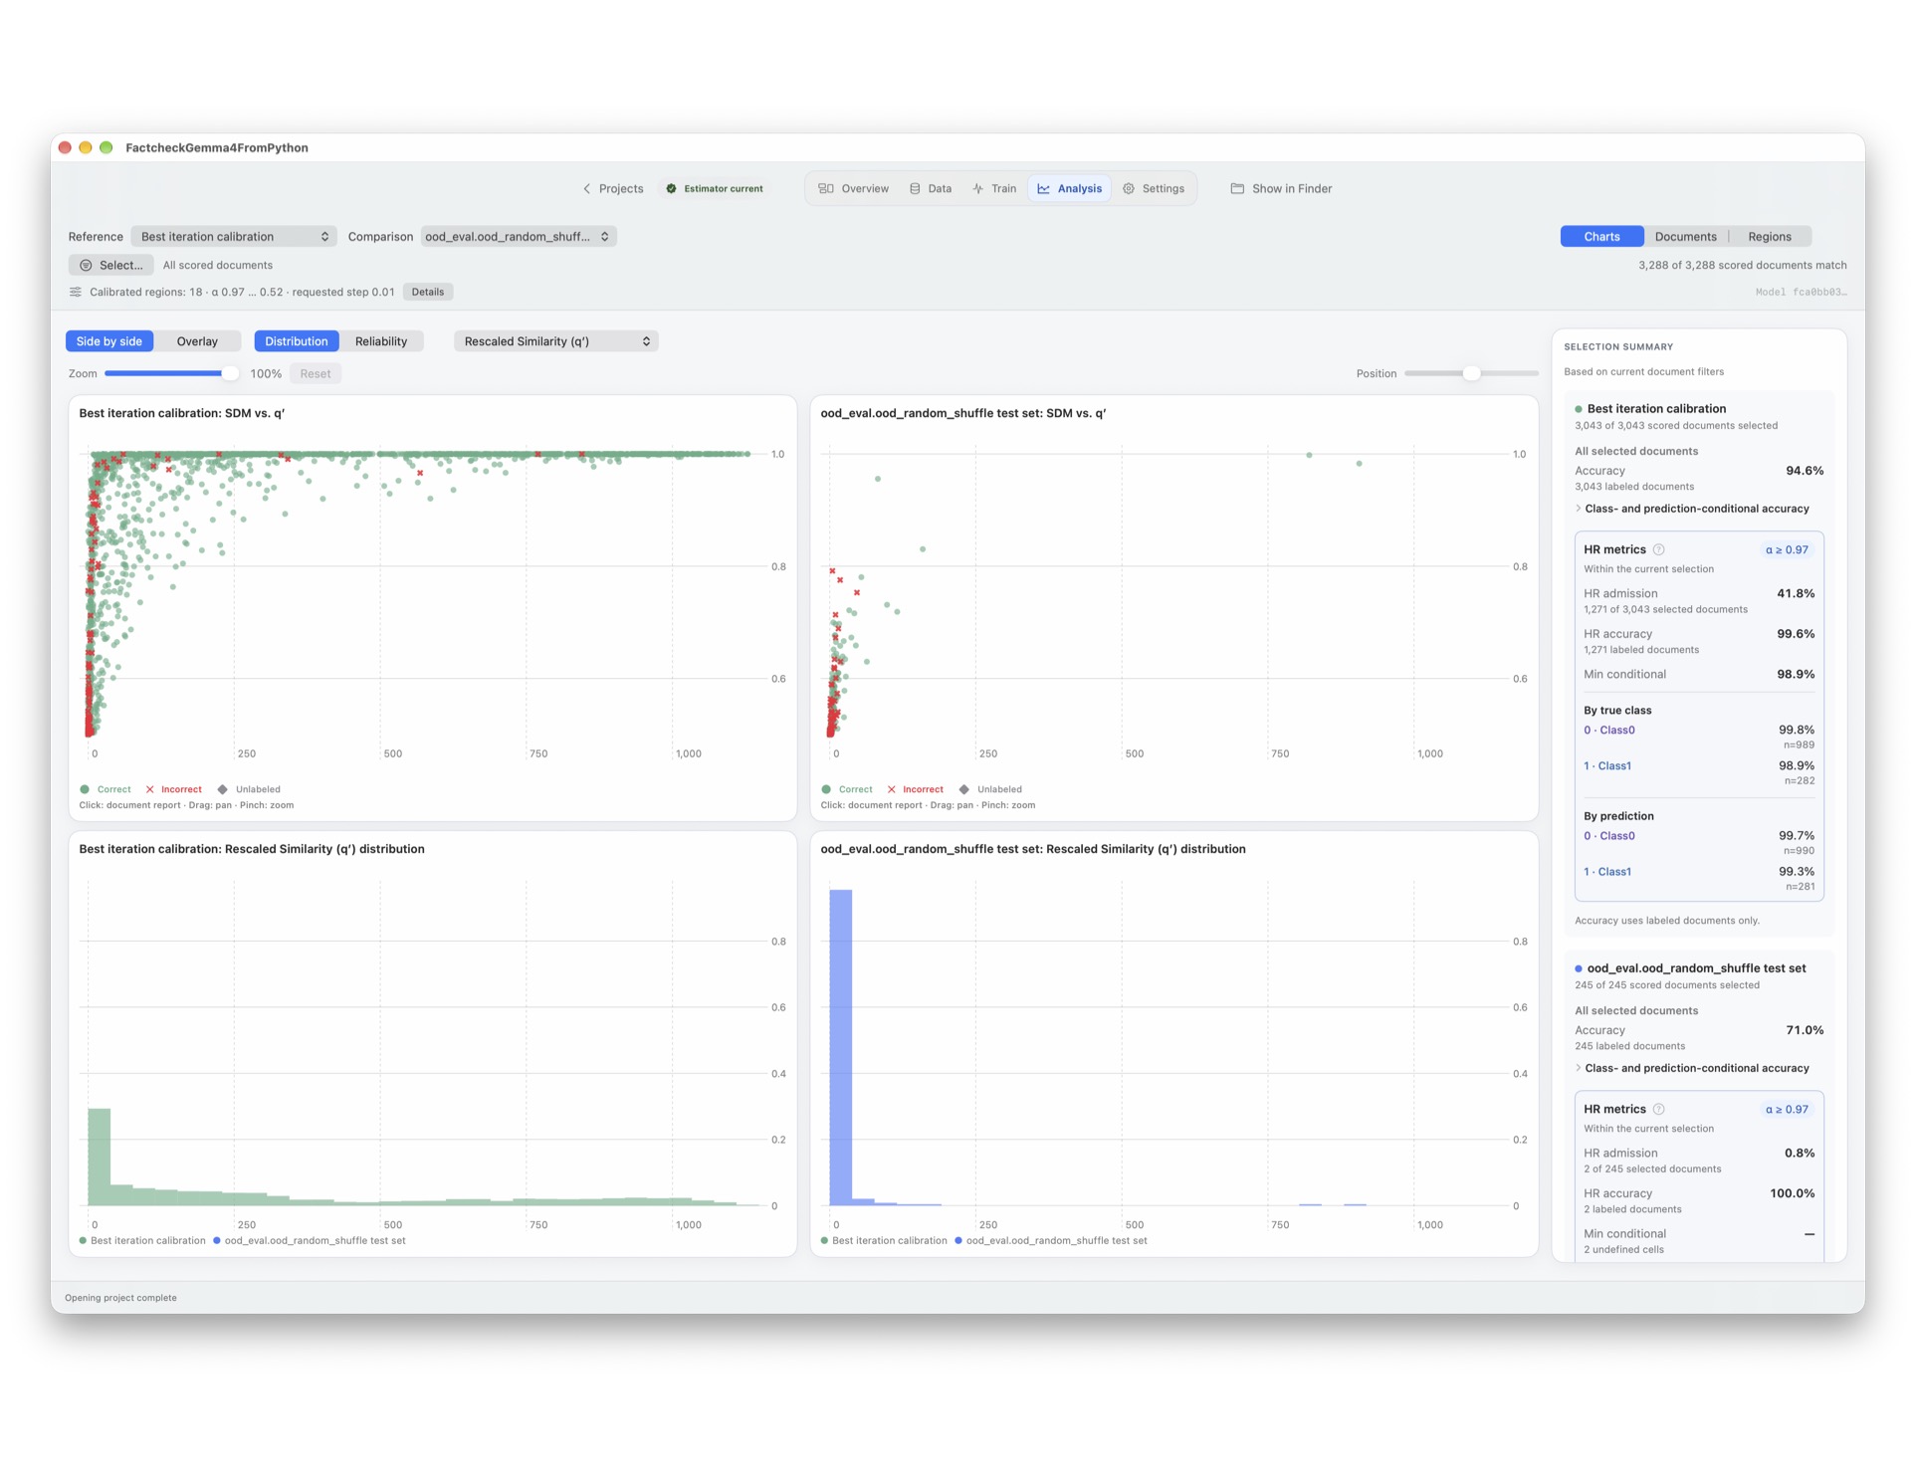The width and height of the screenshot is (1915, 1480).
Task: Open calibrated regions Details
Action: click(x=428, y=292)
